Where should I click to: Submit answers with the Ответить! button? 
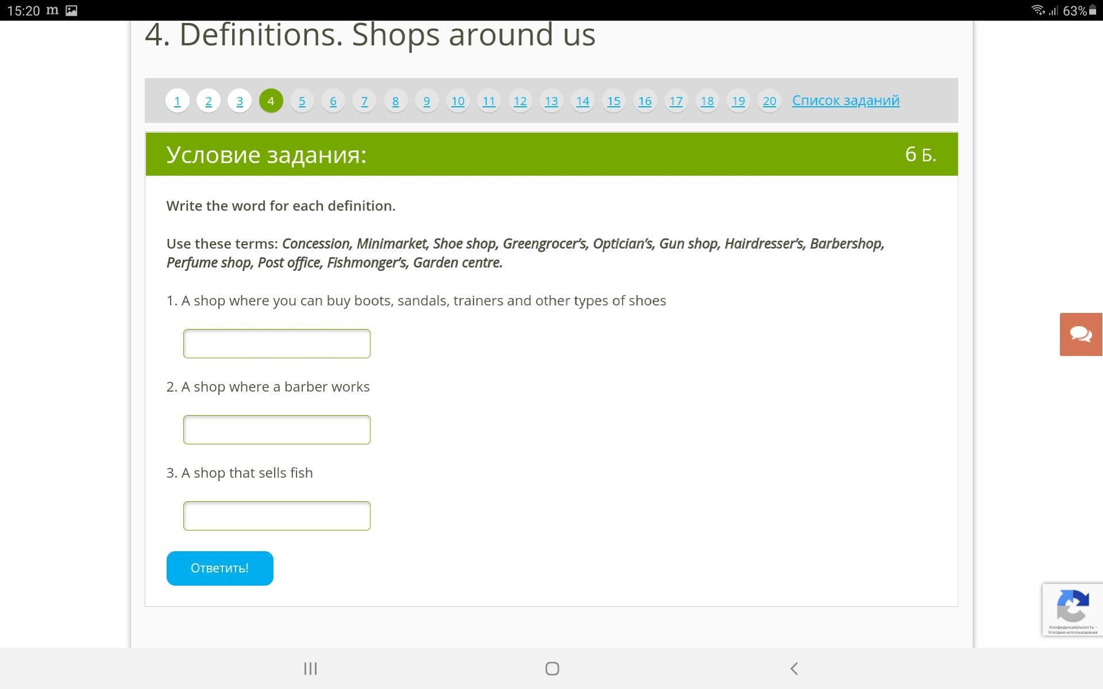219,568
